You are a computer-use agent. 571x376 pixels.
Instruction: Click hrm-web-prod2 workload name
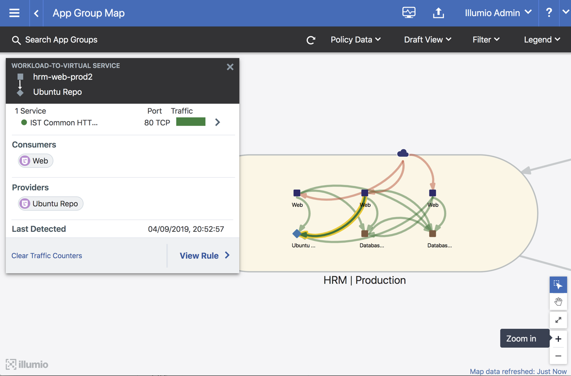(63, 77)
